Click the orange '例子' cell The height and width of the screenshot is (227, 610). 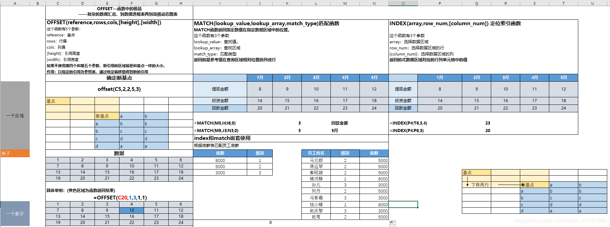click(15, 153)
